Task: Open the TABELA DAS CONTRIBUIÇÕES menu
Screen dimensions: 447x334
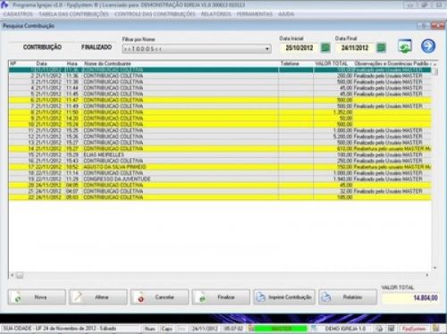Action: pos(73,14)
